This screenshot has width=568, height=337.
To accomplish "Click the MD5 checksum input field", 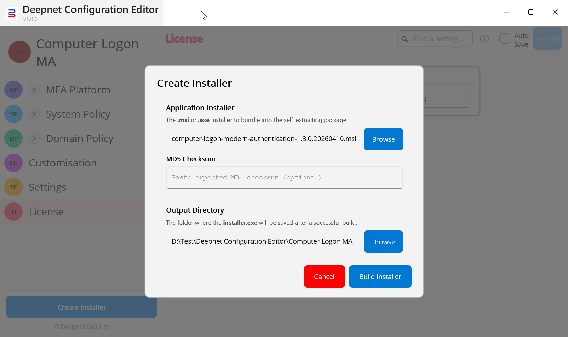I will point(284,178).
